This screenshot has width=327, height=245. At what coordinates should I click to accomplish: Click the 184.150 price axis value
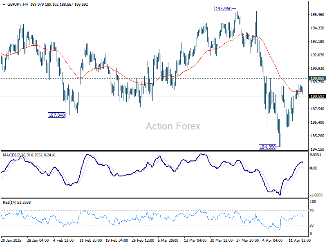[x=318, y=149]
